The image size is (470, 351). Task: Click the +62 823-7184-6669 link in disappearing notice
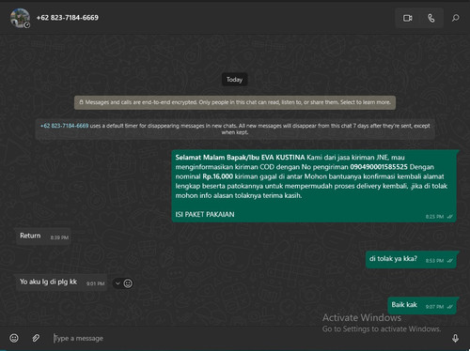coord(65,126)
